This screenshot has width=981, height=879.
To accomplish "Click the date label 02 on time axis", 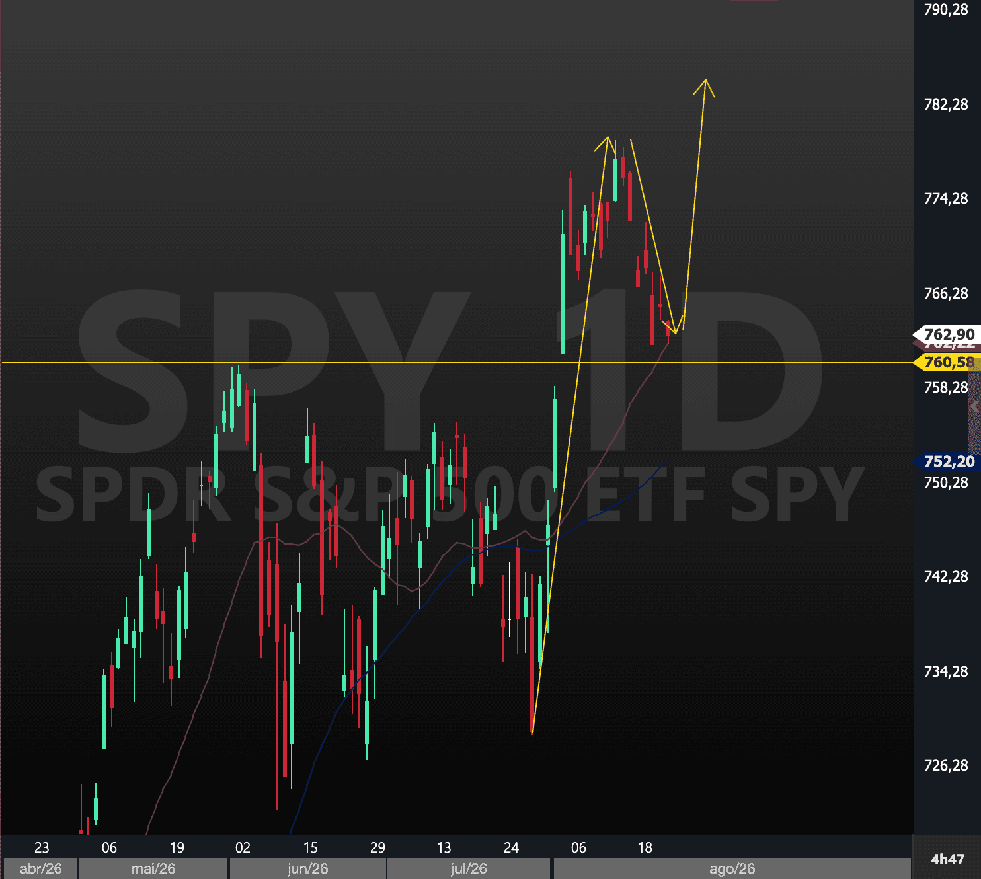I will point(243,847).
